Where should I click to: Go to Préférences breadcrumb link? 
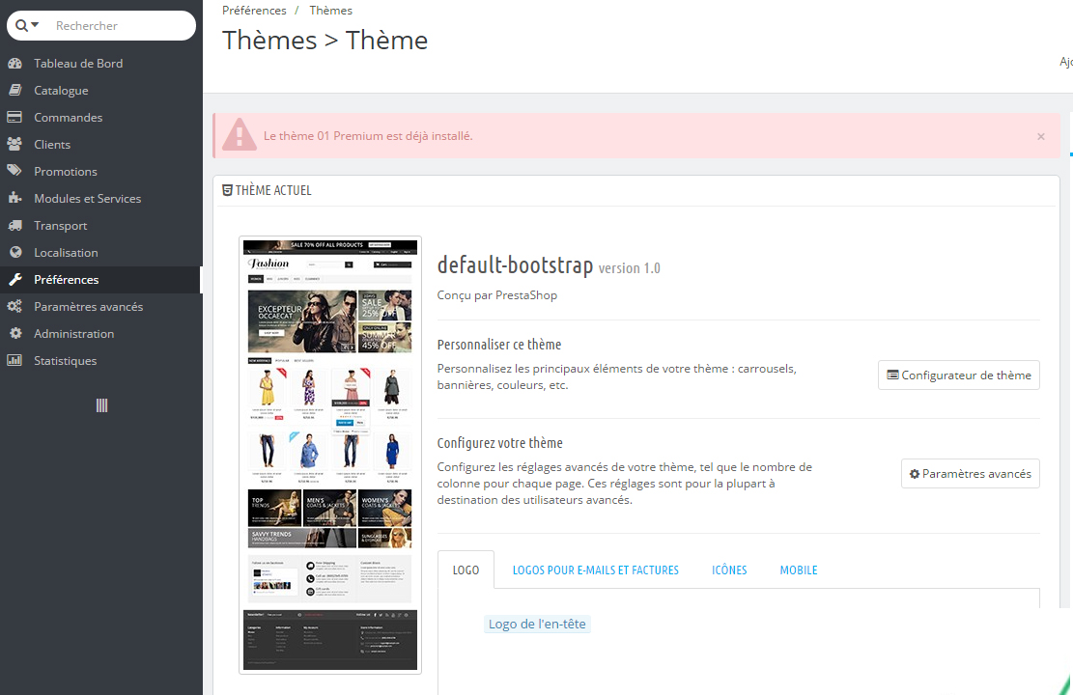tap(254, 11)
